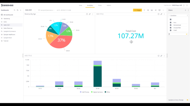The height and width of the screenshot is (106, 190).
Task: Open Revenue by Age widget menu
Action: (93, 14)
